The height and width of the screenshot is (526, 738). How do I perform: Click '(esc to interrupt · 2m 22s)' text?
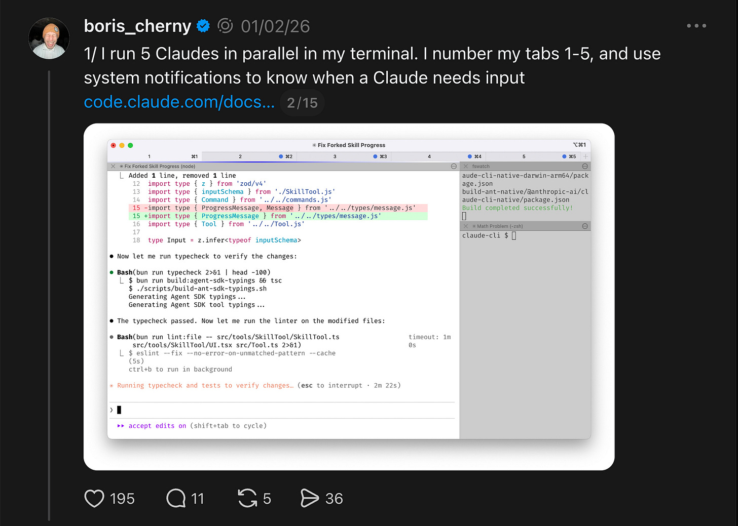pyautogui.click(x=349, y=385)
